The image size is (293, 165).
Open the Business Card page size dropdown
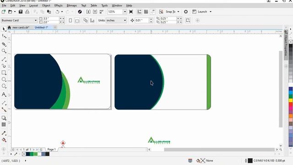point(36,20)
